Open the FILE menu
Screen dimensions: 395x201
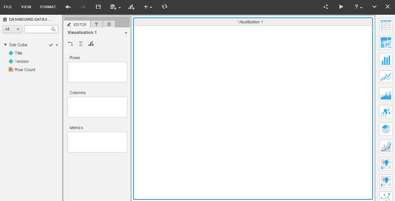[8, 7]
